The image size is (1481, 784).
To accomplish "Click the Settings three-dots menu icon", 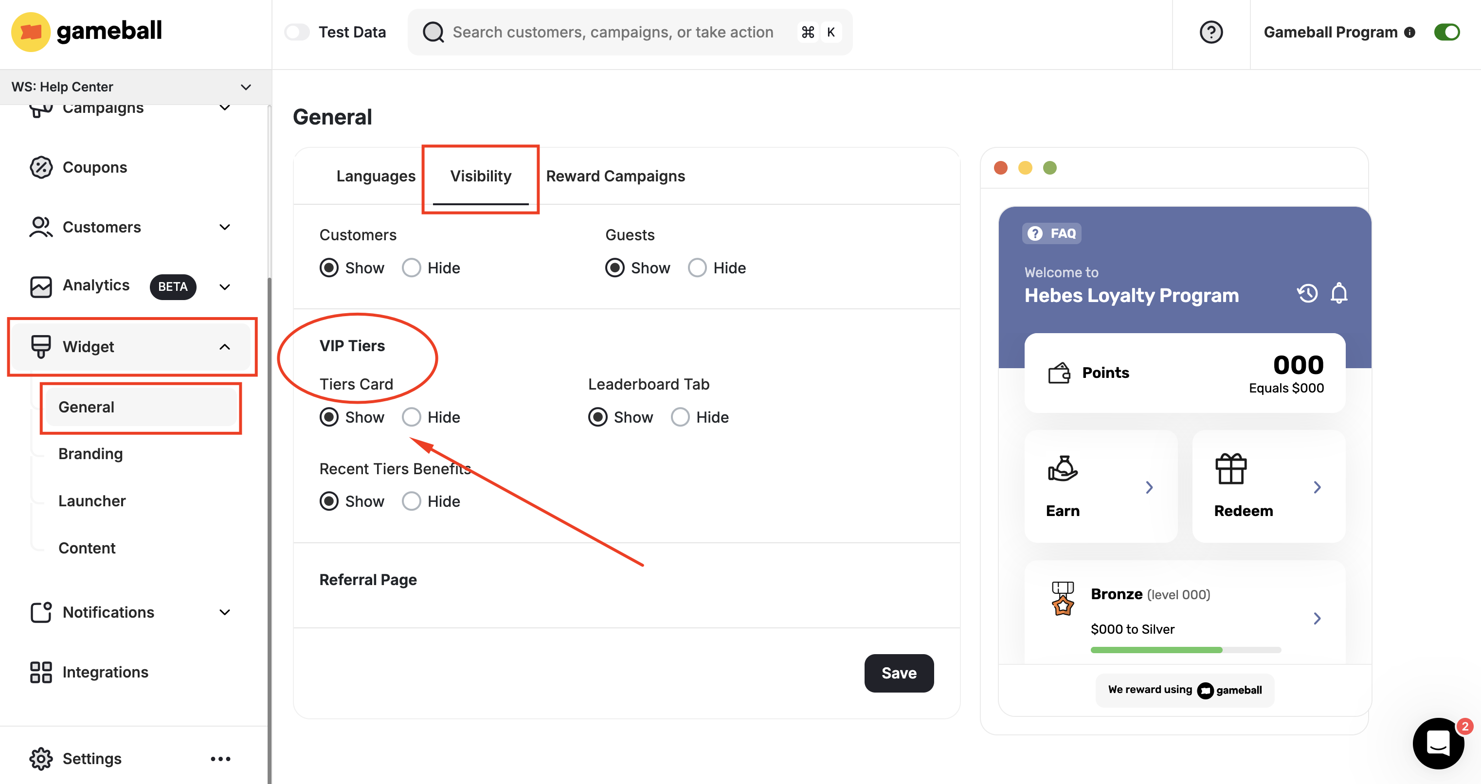I will coord(220,759).
